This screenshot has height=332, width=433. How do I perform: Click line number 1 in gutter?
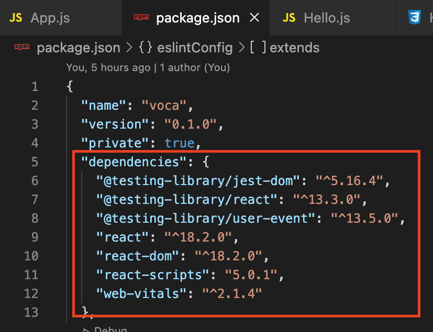pyautogui.click(x=35, y=87)
